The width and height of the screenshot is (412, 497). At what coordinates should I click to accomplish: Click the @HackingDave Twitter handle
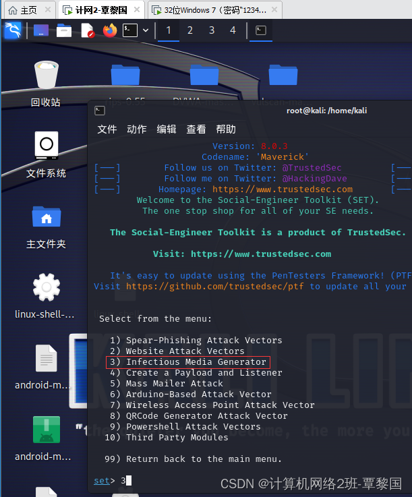tap(314, 179)
